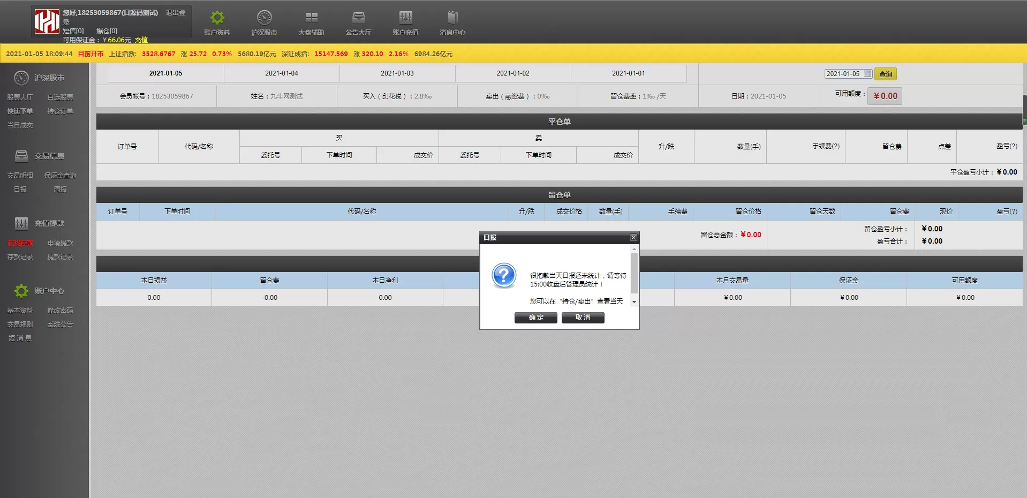The height and width of the screenshot is (498, 1027).
Task: Click 退出登录 link near the username
Action: [175, 13]
